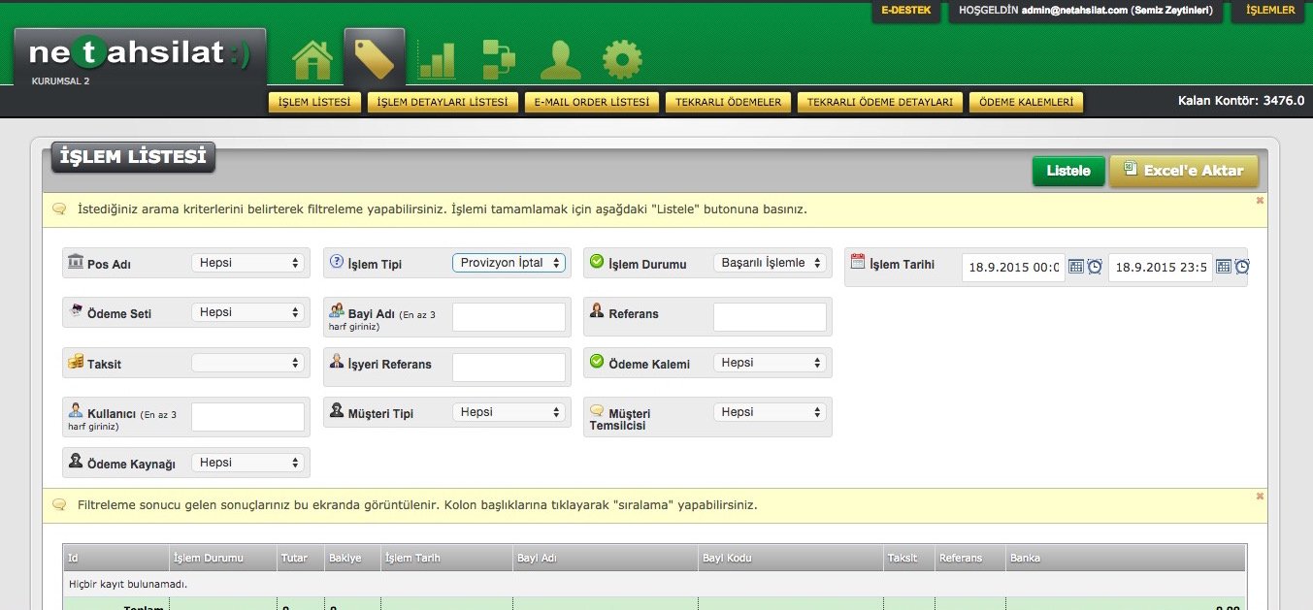The image size is (1313, 610).
Task: Open the flow diagram icon in navigation
Action: (x=498, y=59)
